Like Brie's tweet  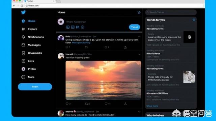coord(106,47)
